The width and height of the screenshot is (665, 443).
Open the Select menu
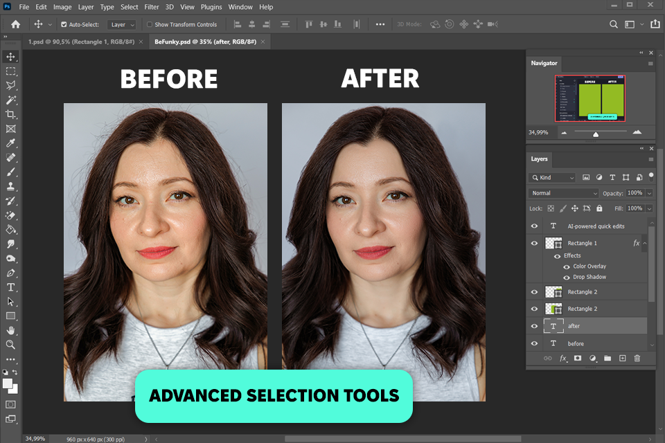coord(130,7)
